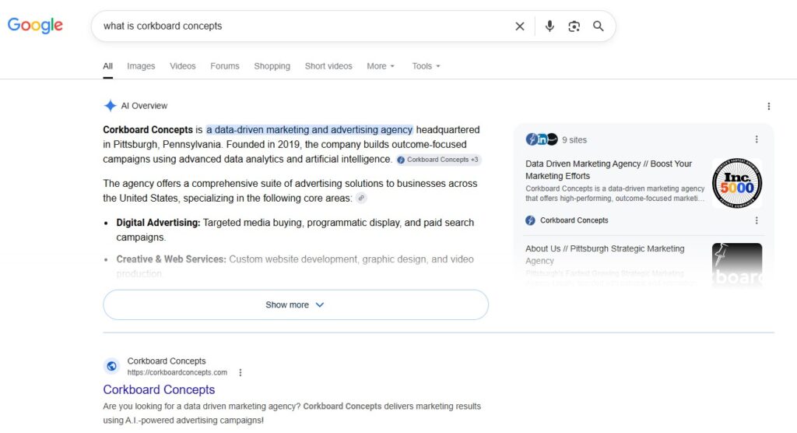The height and width of the screenshot is (433, 797).
Task: Click Corkboard Concepts name in sources panel
Action: point(574,220)
